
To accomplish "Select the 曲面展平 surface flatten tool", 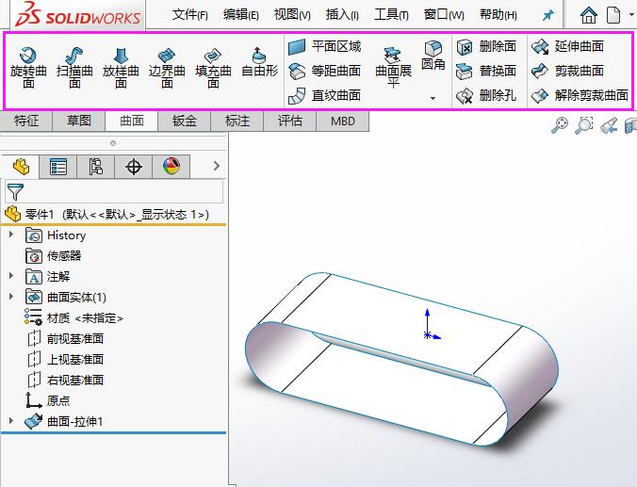I will tap(393, 68).
